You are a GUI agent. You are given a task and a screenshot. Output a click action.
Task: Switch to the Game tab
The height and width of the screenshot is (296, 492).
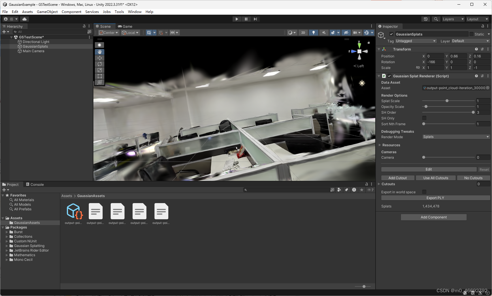125,26
